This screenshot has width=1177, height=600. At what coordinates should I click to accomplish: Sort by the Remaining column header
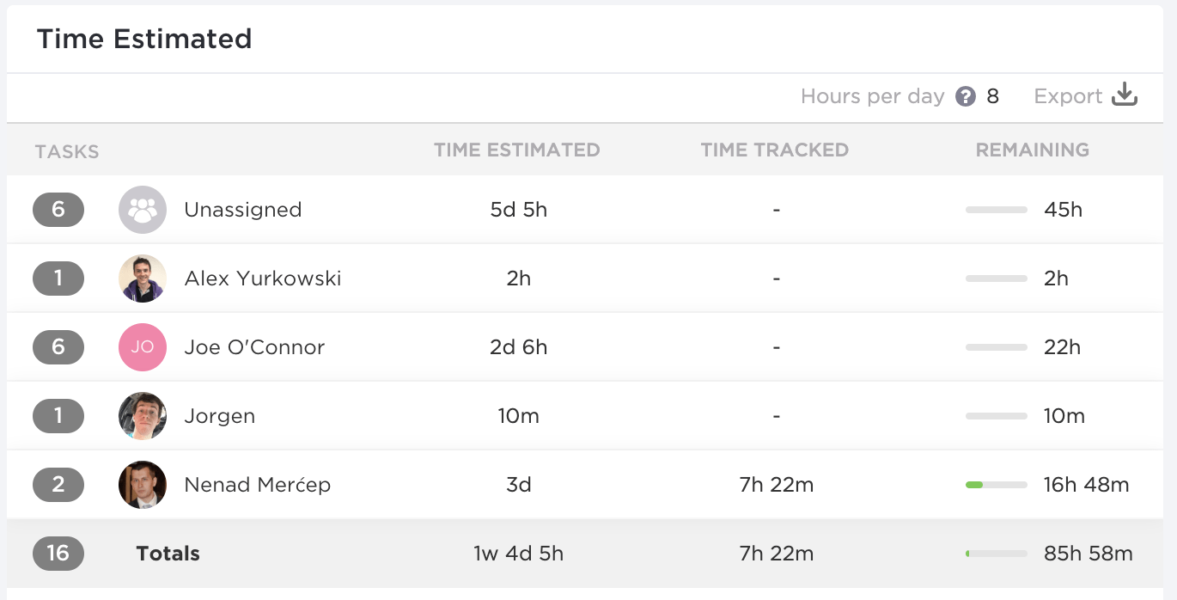coord(1032,150)
